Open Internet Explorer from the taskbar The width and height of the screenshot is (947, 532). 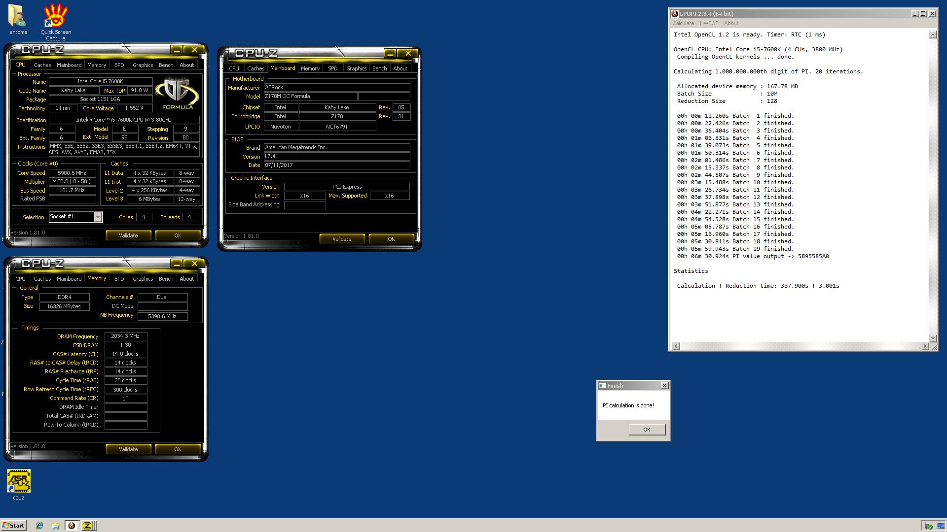point(39,526)
